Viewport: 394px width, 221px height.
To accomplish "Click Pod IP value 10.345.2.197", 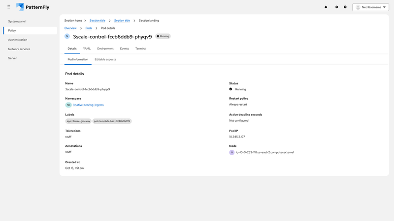I will [237, 137].
